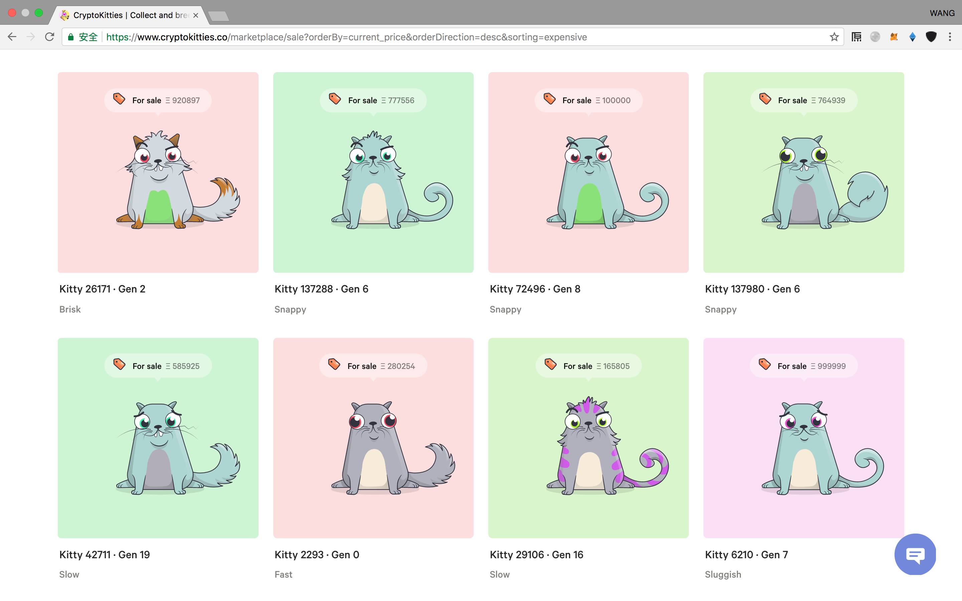Bookmark this page with the star icon
Viewport: 962px width, 601px height.
click(834, 37)
